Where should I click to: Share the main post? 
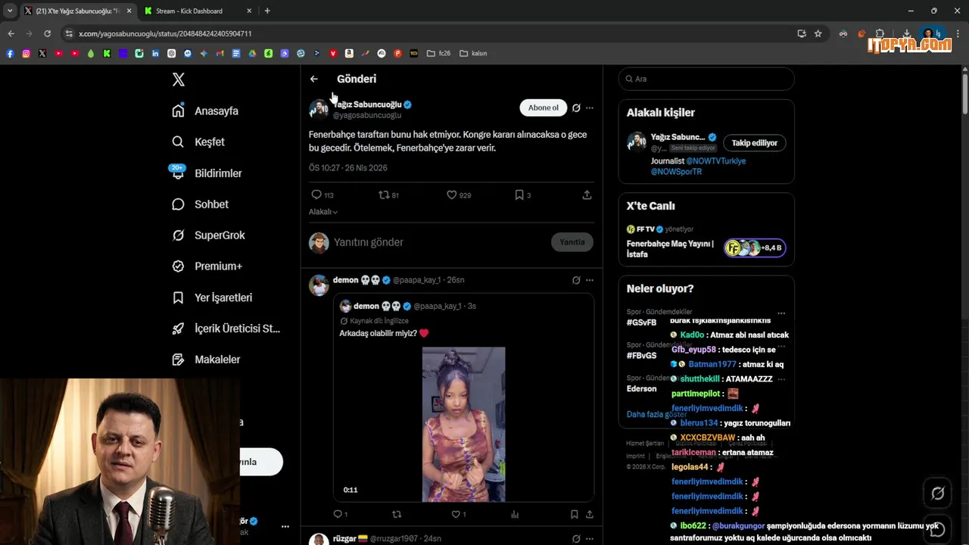[587, 195]
